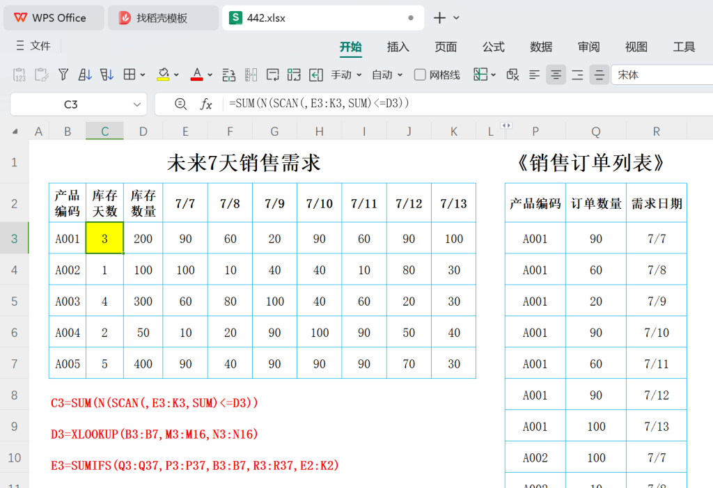713x488 pixels.
Task: Open the 插入 ribbon tab
Action: [x=398, y=47]
